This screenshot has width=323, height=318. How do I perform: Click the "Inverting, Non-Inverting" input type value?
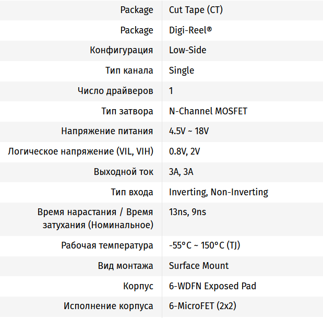219,192
